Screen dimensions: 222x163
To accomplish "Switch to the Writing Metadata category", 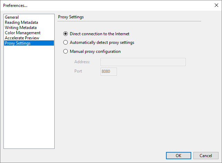I will (21, 28).
